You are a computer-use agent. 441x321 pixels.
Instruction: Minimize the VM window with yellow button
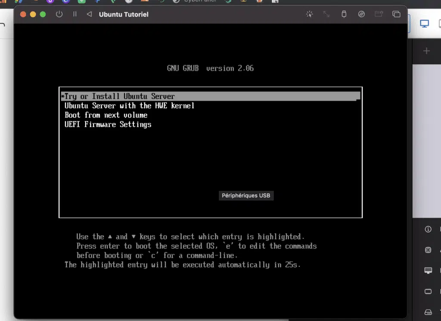(33, 14)
